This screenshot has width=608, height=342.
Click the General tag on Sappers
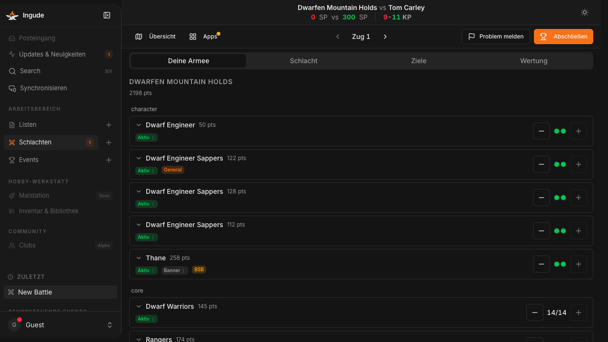[x=173, y=170]
